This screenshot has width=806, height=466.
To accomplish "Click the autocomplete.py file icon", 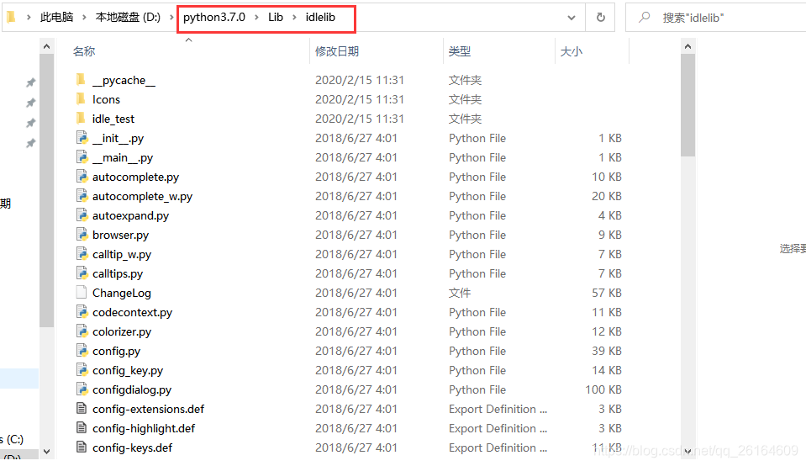I will pyautogui.click(x=82, y=177).
